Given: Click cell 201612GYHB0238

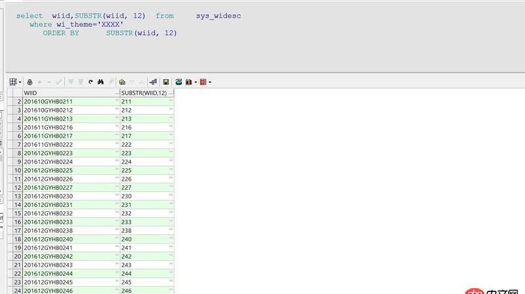Looking at the screenshot, I should click(x=71, y=230).
